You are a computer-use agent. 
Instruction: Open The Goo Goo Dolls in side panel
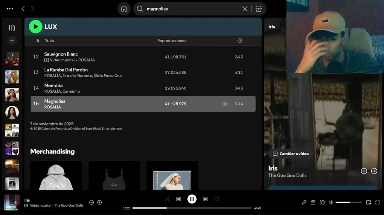(287, 175)
